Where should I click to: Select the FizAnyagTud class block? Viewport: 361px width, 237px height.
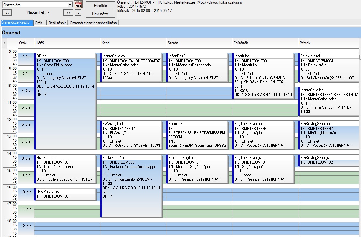131,135
